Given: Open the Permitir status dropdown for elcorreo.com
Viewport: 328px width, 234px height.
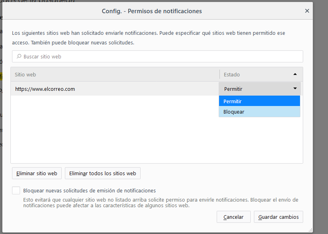Looking at the screenshot, I should coord(260,89).
